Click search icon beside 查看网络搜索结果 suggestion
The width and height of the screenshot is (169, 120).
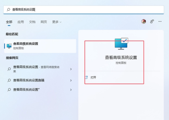coord(9,69)
